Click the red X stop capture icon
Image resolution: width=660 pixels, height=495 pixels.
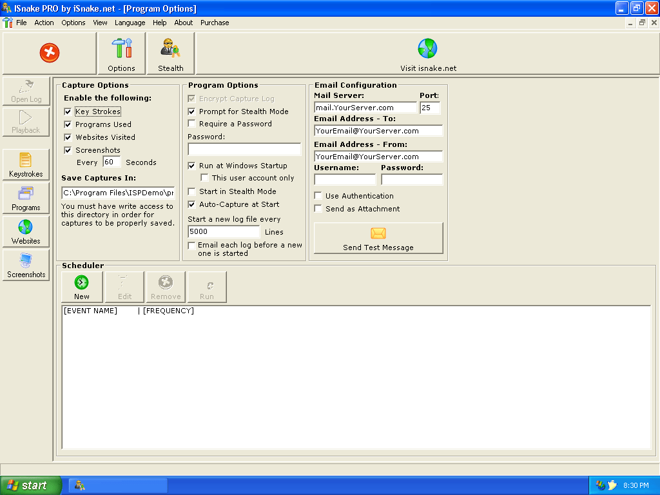click(50, 53)
